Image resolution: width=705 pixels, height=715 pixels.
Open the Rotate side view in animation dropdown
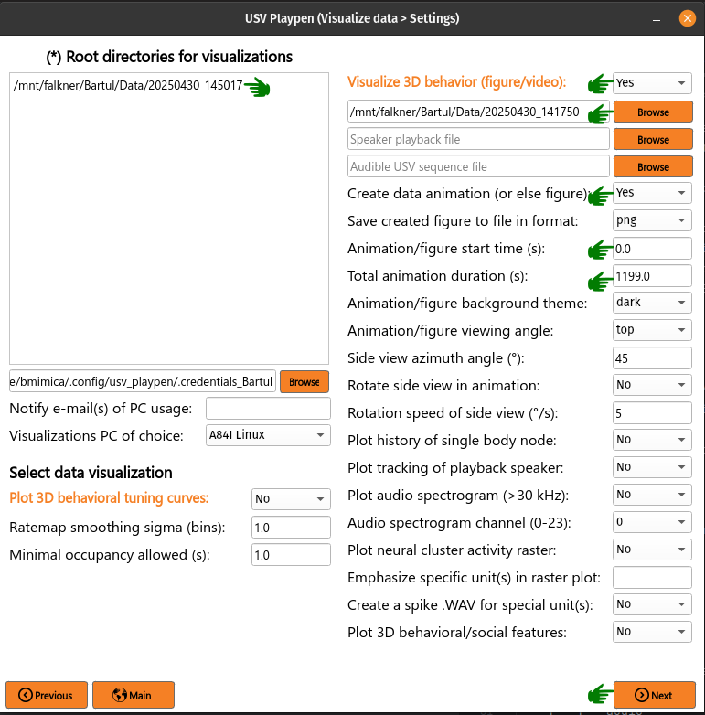pyautogui.click(x=652, y=385)
